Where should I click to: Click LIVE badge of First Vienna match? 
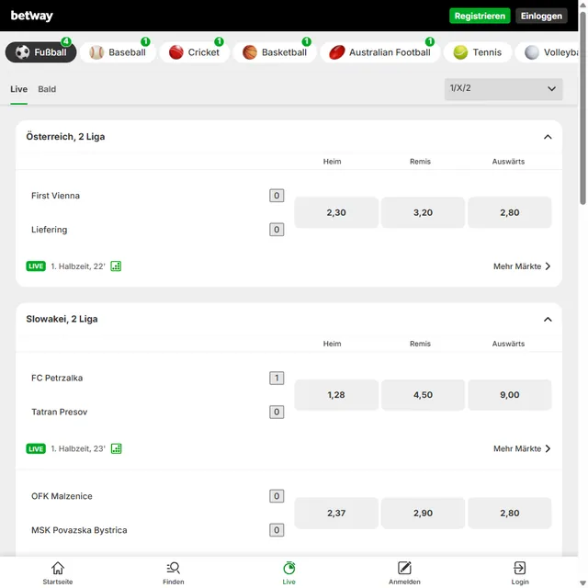(x=36, y=266)
